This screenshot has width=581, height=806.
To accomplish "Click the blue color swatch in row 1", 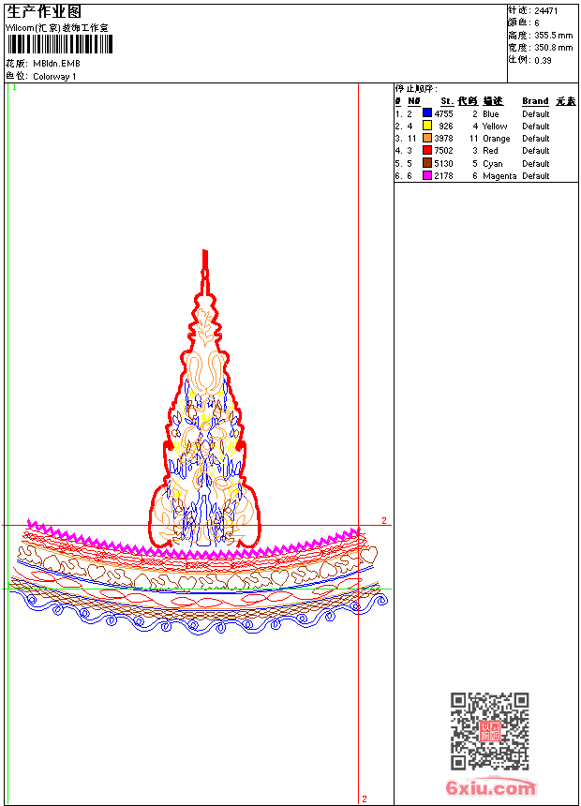I will click(427, 113).
